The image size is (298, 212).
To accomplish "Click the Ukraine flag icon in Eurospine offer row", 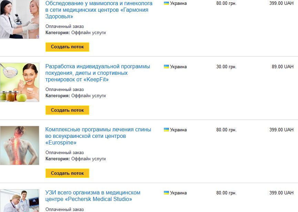I will 166,130.
